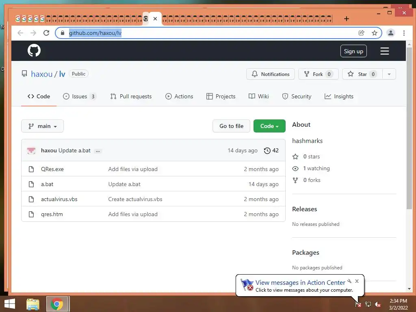416x312 pixels.
Task: Click the Chrome forward arrow
Action: (33, 33)
